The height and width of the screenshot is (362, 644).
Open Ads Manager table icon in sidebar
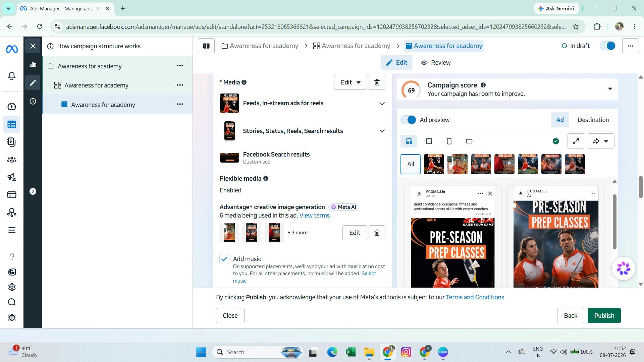[12, 125]
